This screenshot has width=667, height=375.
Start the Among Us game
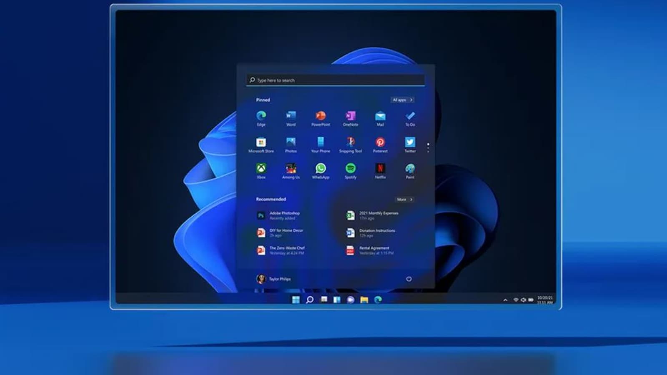(x=291, y=171)
